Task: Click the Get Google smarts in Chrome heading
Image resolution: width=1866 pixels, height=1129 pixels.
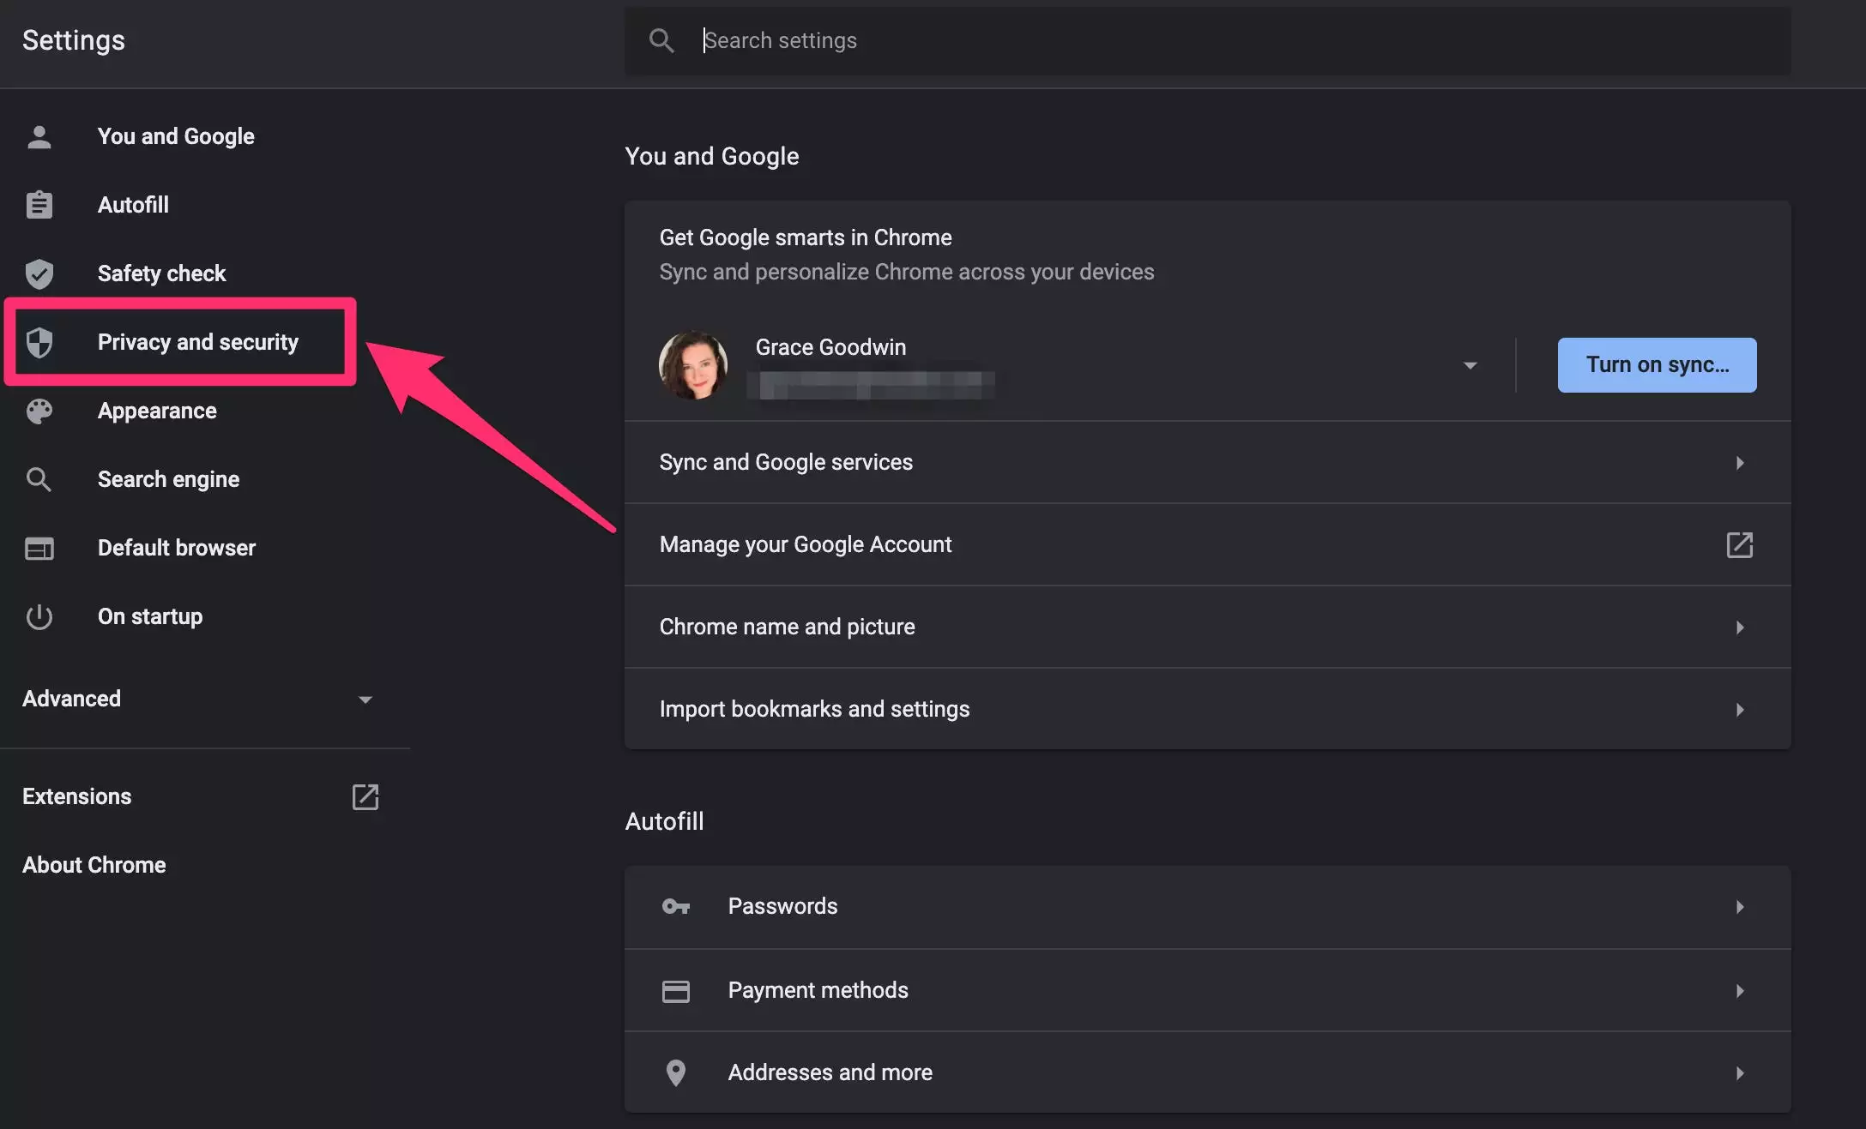Action: tap(806, 237)
